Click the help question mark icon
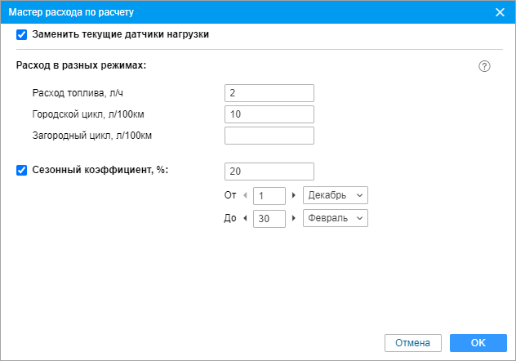 484,66
